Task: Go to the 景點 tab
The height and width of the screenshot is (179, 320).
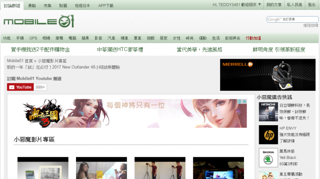Action: pyautogui.click(x=32, y=5)
